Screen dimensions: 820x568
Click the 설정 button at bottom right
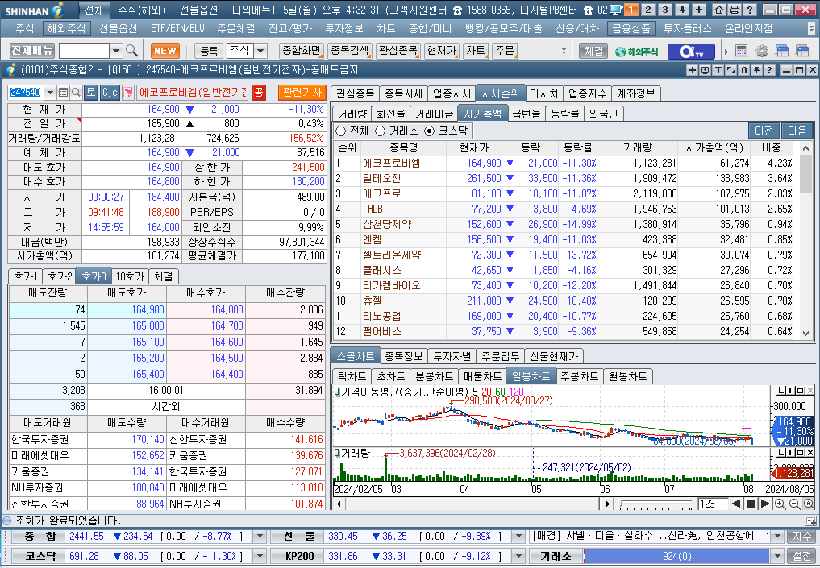click(801, 556)
